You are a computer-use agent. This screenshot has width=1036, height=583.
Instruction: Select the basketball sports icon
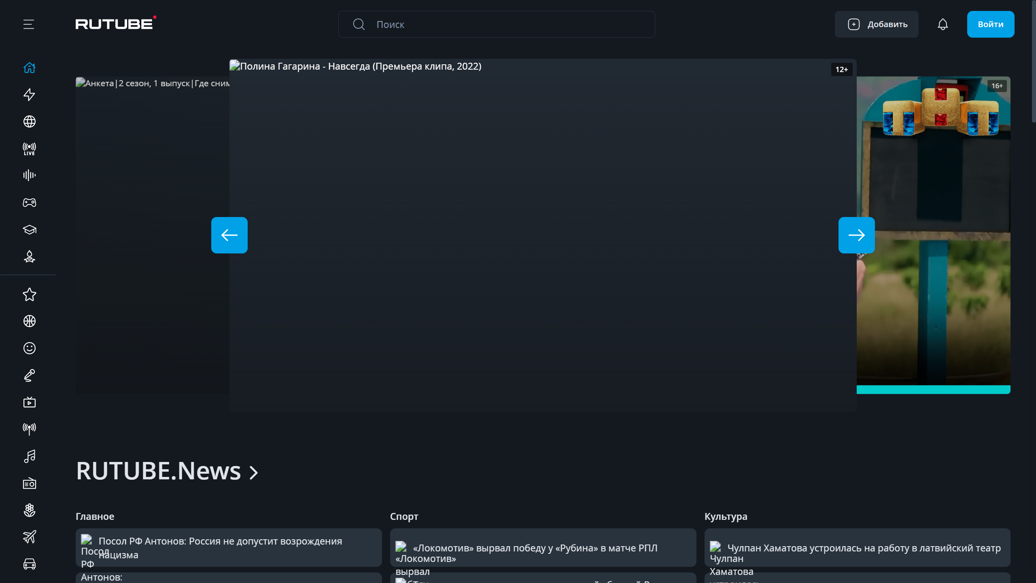tap(29, 321)
